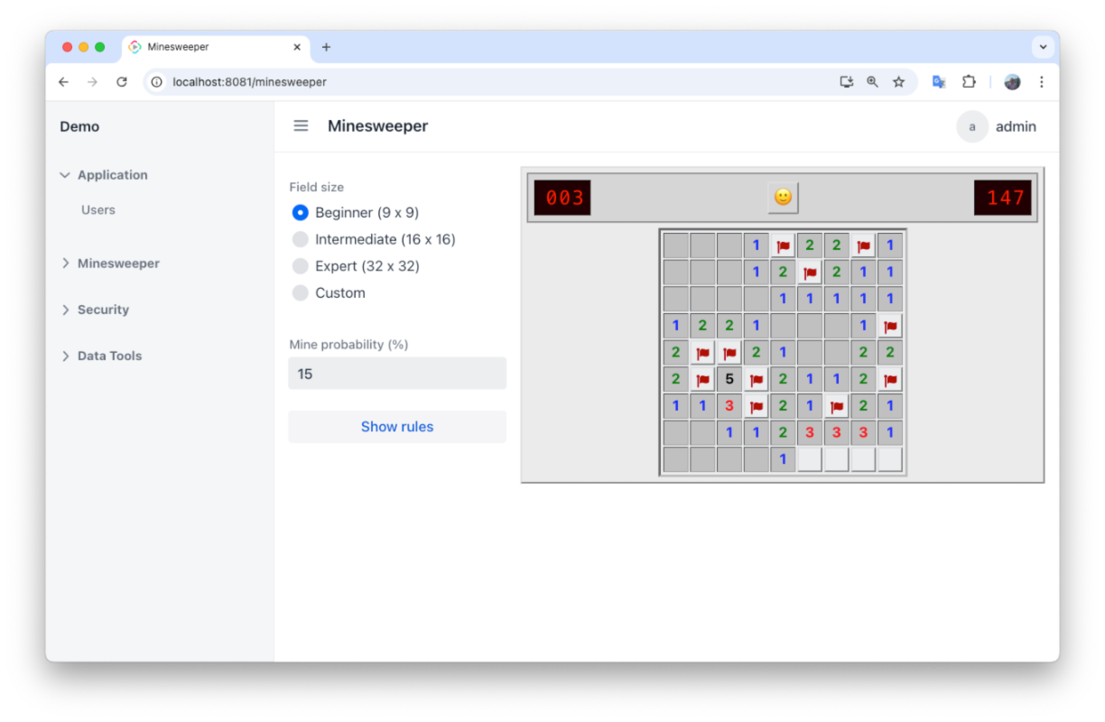Reveal the covered cell in the bottom-right corner

pos(890,459)
